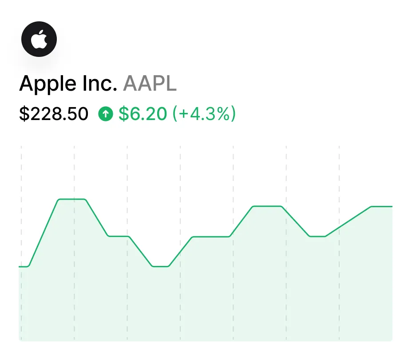Click the flat chart segment between the two peaks

click(211, 237)
